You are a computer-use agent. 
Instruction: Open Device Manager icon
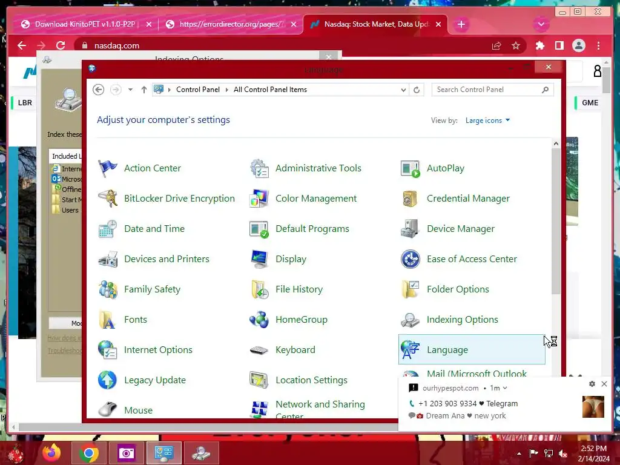tap(411, 229)
